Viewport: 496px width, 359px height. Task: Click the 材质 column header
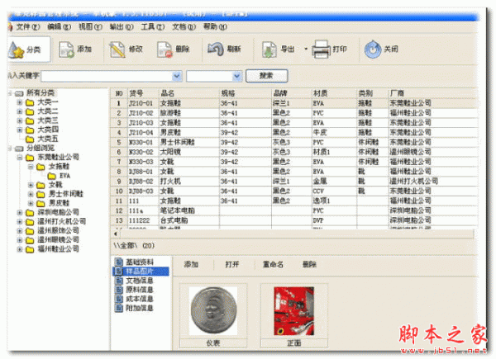[334, 93]
